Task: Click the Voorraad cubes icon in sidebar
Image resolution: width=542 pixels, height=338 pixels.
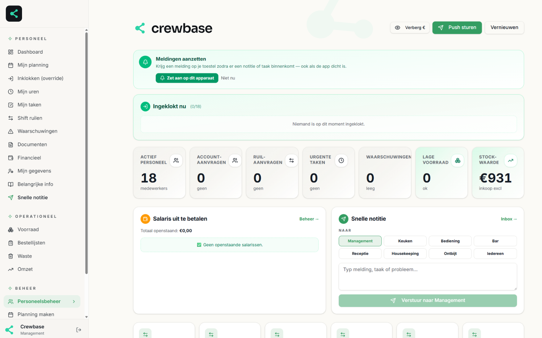Action: 11,230
